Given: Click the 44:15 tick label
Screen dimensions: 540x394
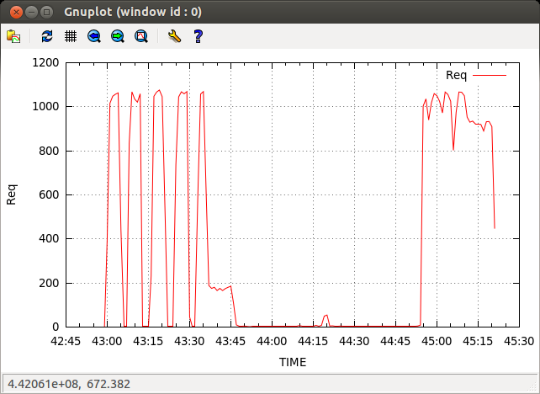Looking at the screenshot, I should (313, 341).
